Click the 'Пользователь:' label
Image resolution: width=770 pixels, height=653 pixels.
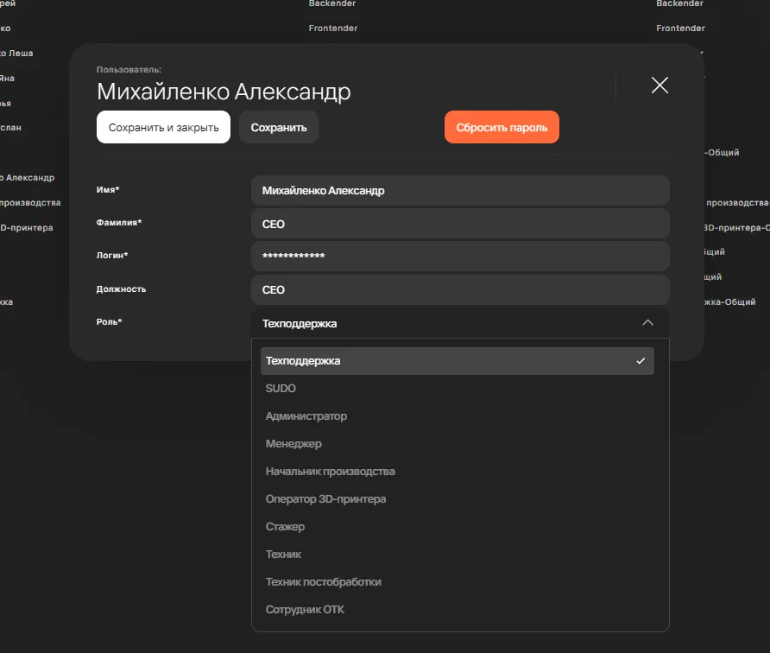pos(129,70)
